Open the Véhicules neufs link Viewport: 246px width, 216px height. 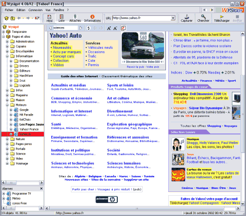(100, 47)
